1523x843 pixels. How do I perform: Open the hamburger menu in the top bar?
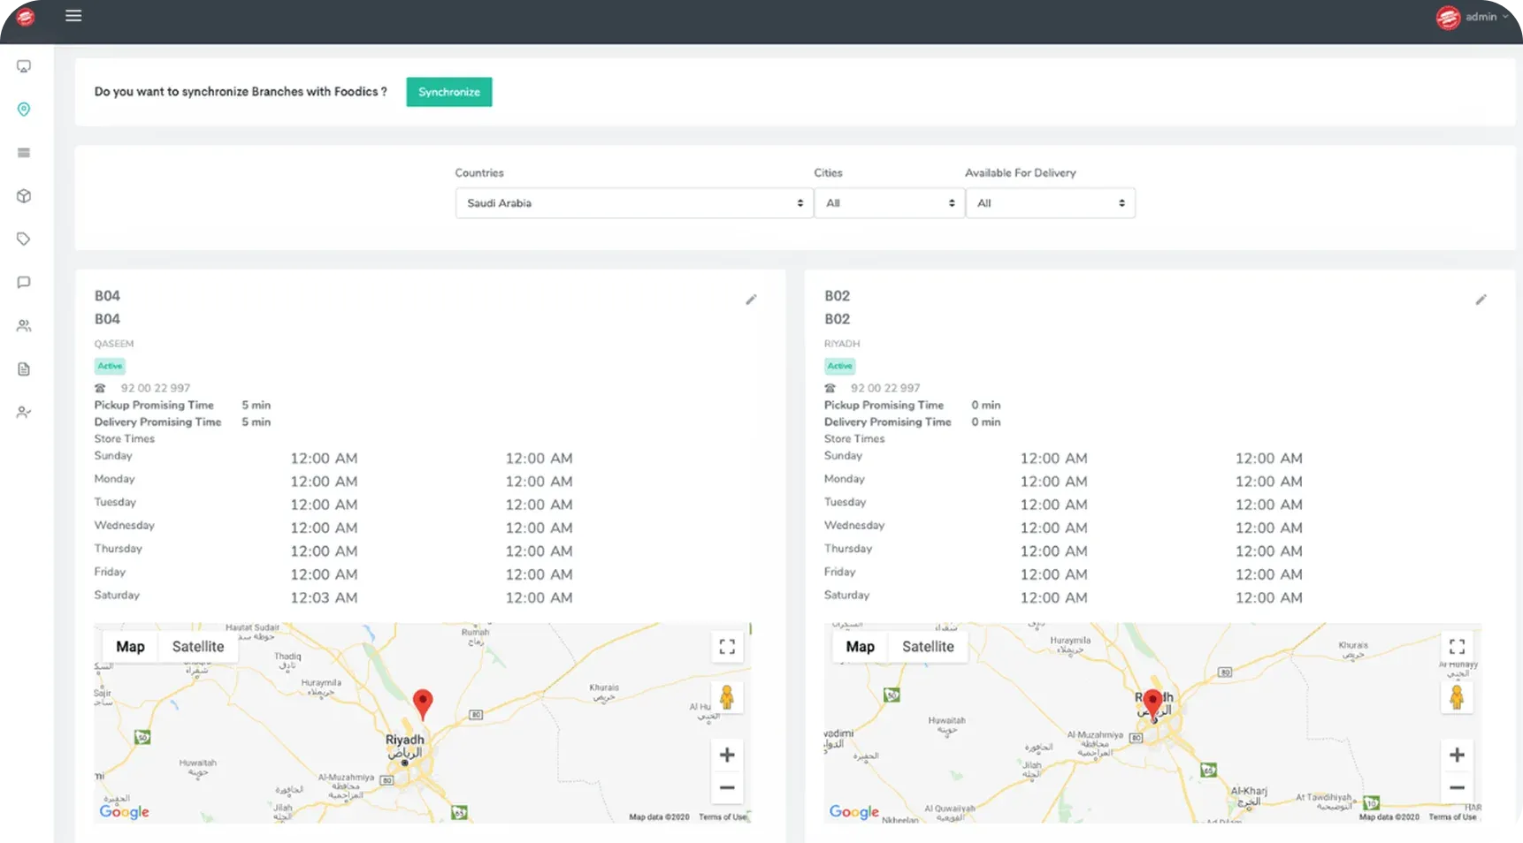(73, 16)
